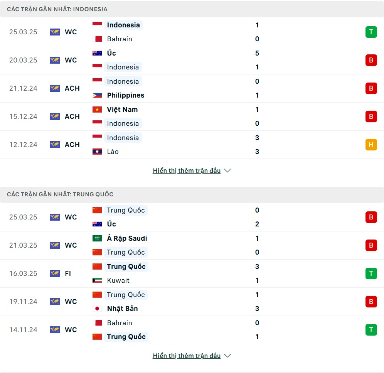Open the 21.12.24 ACH match row date
The image size is (384, 373).
(23, 88)
